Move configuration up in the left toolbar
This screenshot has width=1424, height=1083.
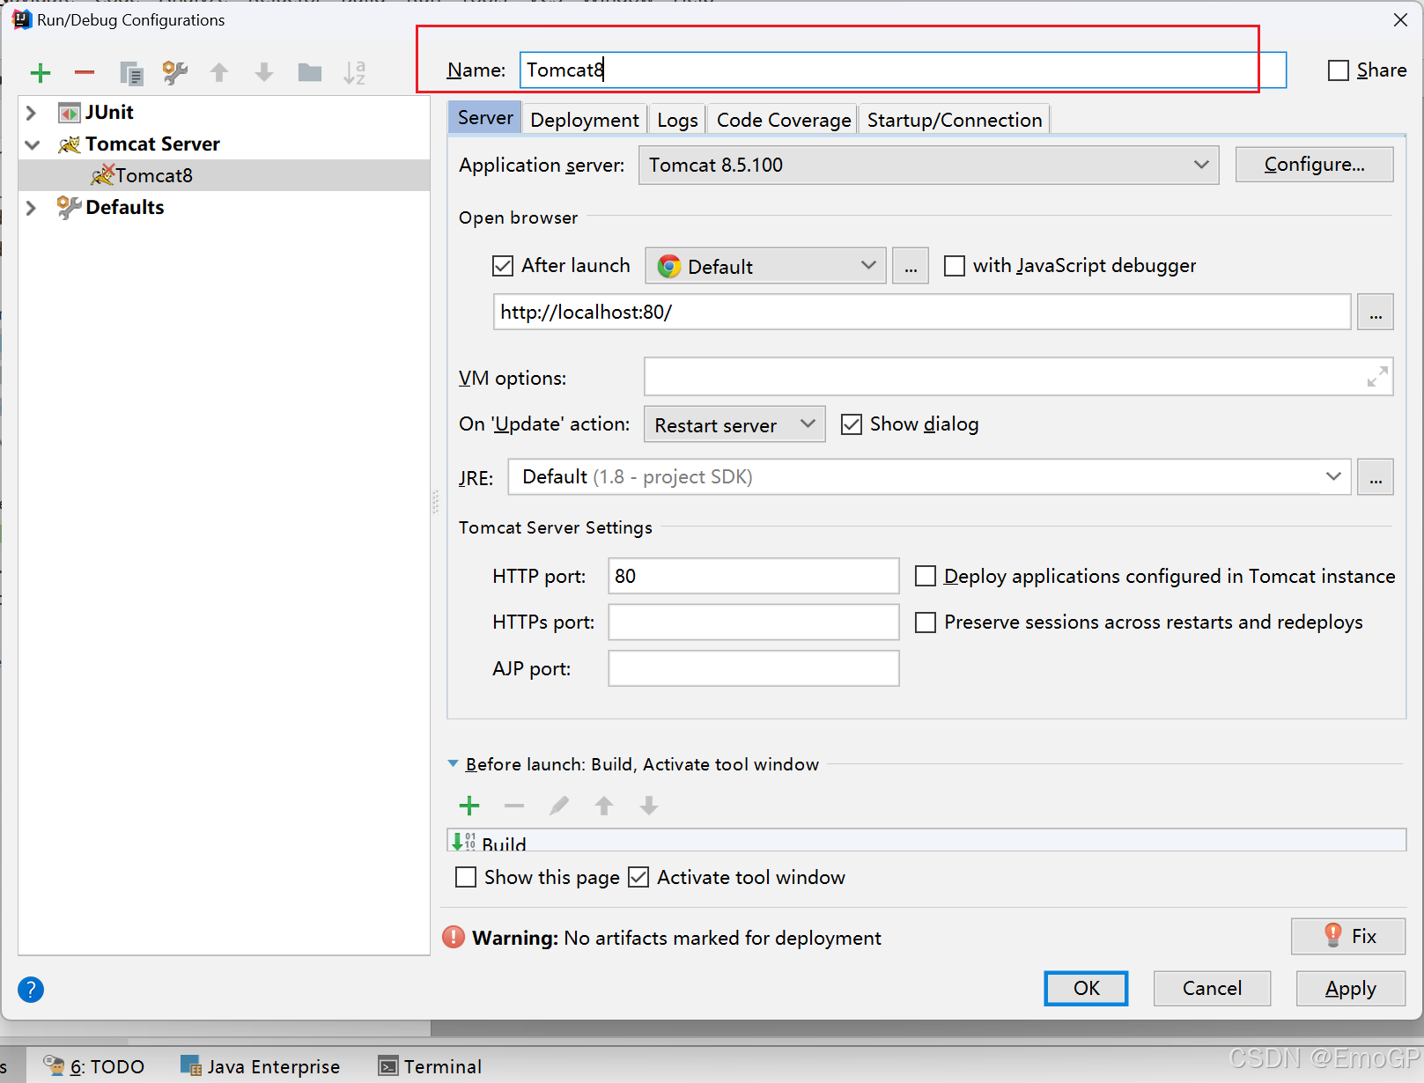(219, 73)
